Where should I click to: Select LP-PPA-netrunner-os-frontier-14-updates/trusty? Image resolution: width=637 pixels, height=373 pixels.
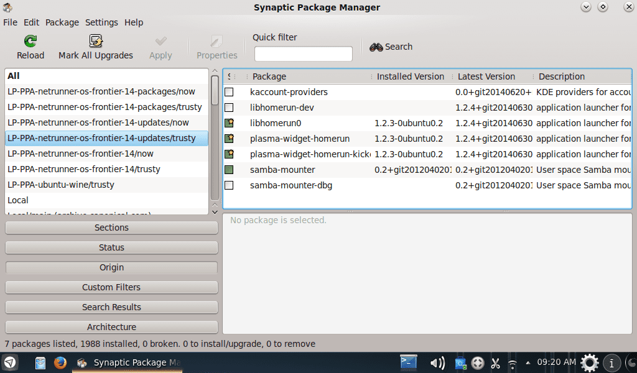click(107, 139)
